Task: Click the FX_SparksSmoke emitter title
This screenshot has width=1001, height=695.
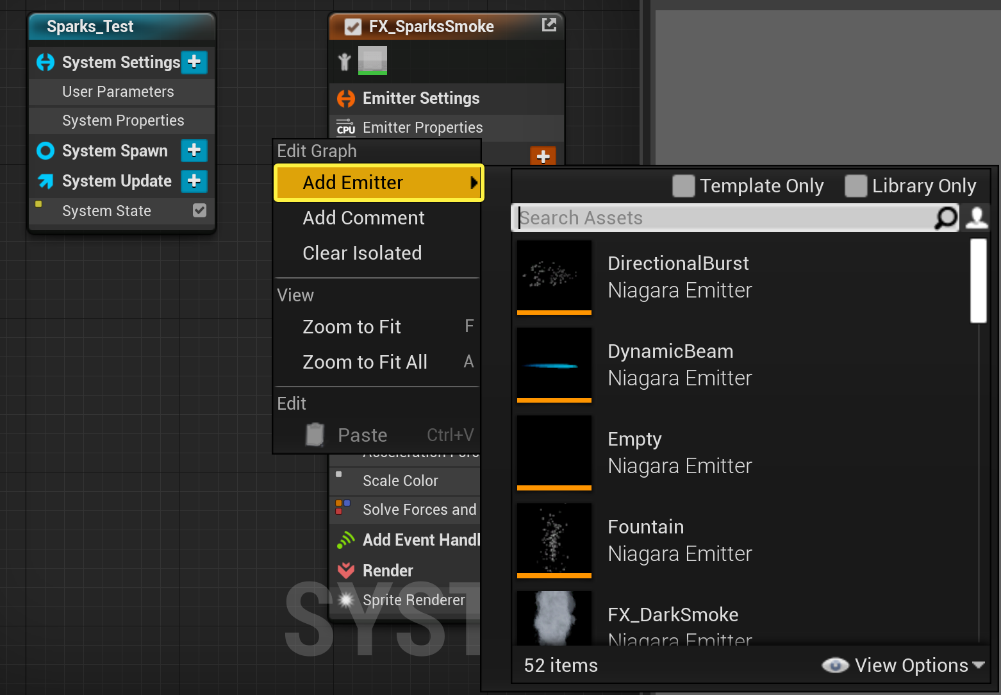Action: [x=431, y=26]
